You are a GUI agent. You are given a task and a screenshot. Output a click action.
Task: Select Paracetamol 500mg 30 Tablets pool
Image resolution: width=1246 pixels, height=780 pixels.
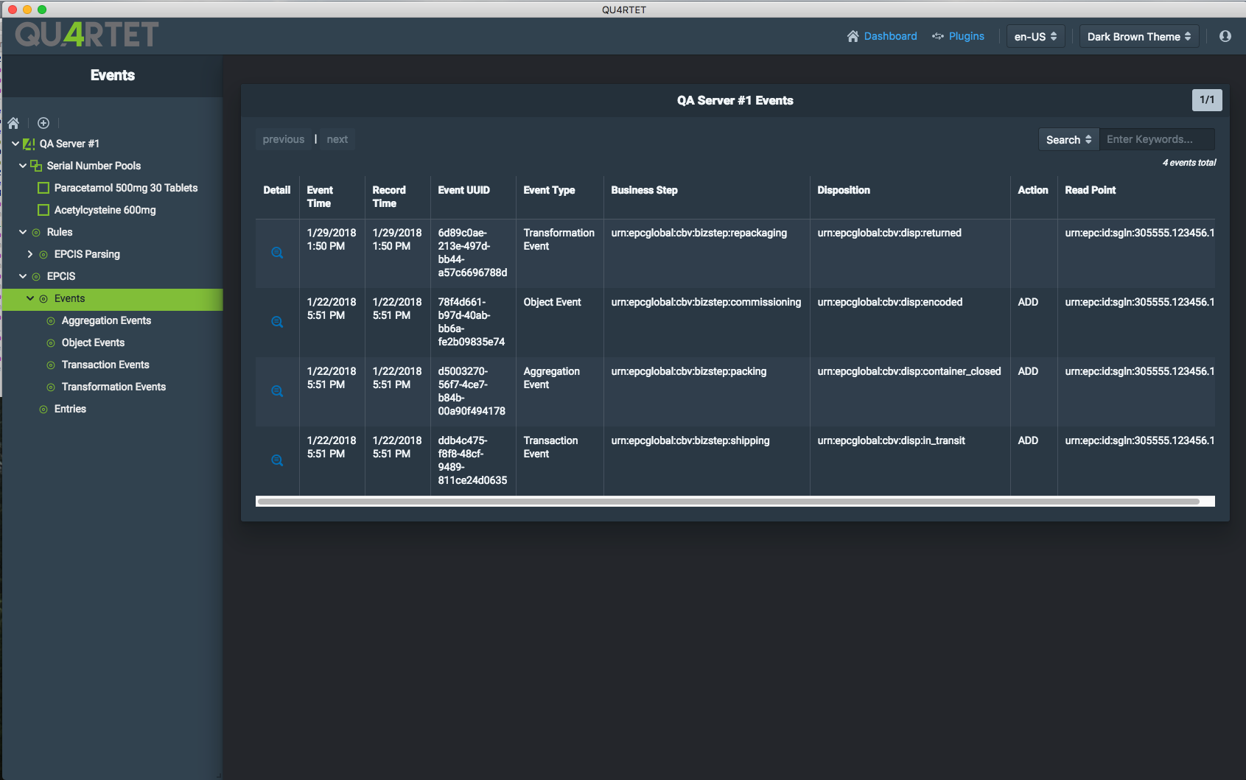126,188
